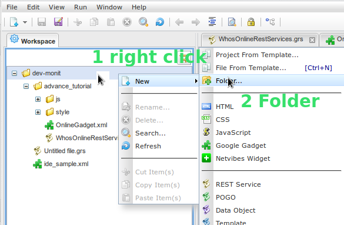Select the Workspace tab

pyautogui.click(x=33, y=41)
